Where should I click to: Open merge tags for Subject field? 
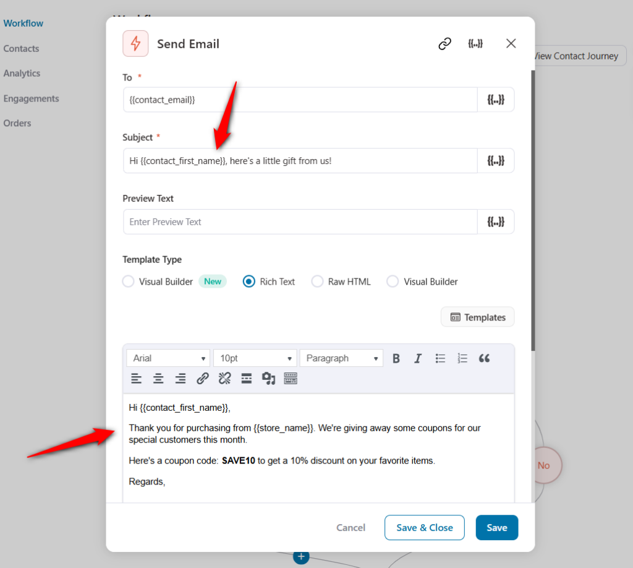496,160
